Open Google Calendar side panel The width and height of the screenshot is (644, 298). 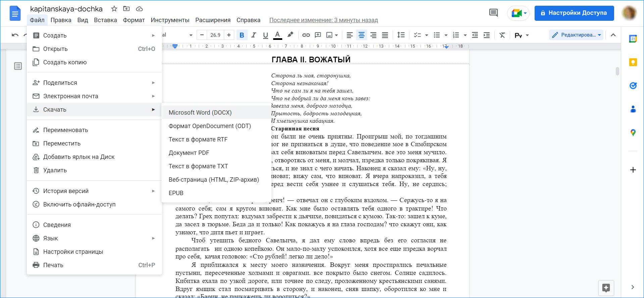(x=633, y=39)
